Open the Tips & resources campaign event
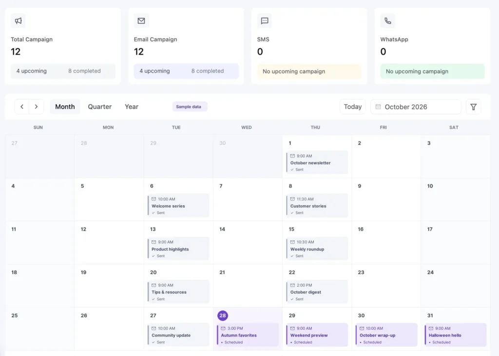 (x=178, y=292)
